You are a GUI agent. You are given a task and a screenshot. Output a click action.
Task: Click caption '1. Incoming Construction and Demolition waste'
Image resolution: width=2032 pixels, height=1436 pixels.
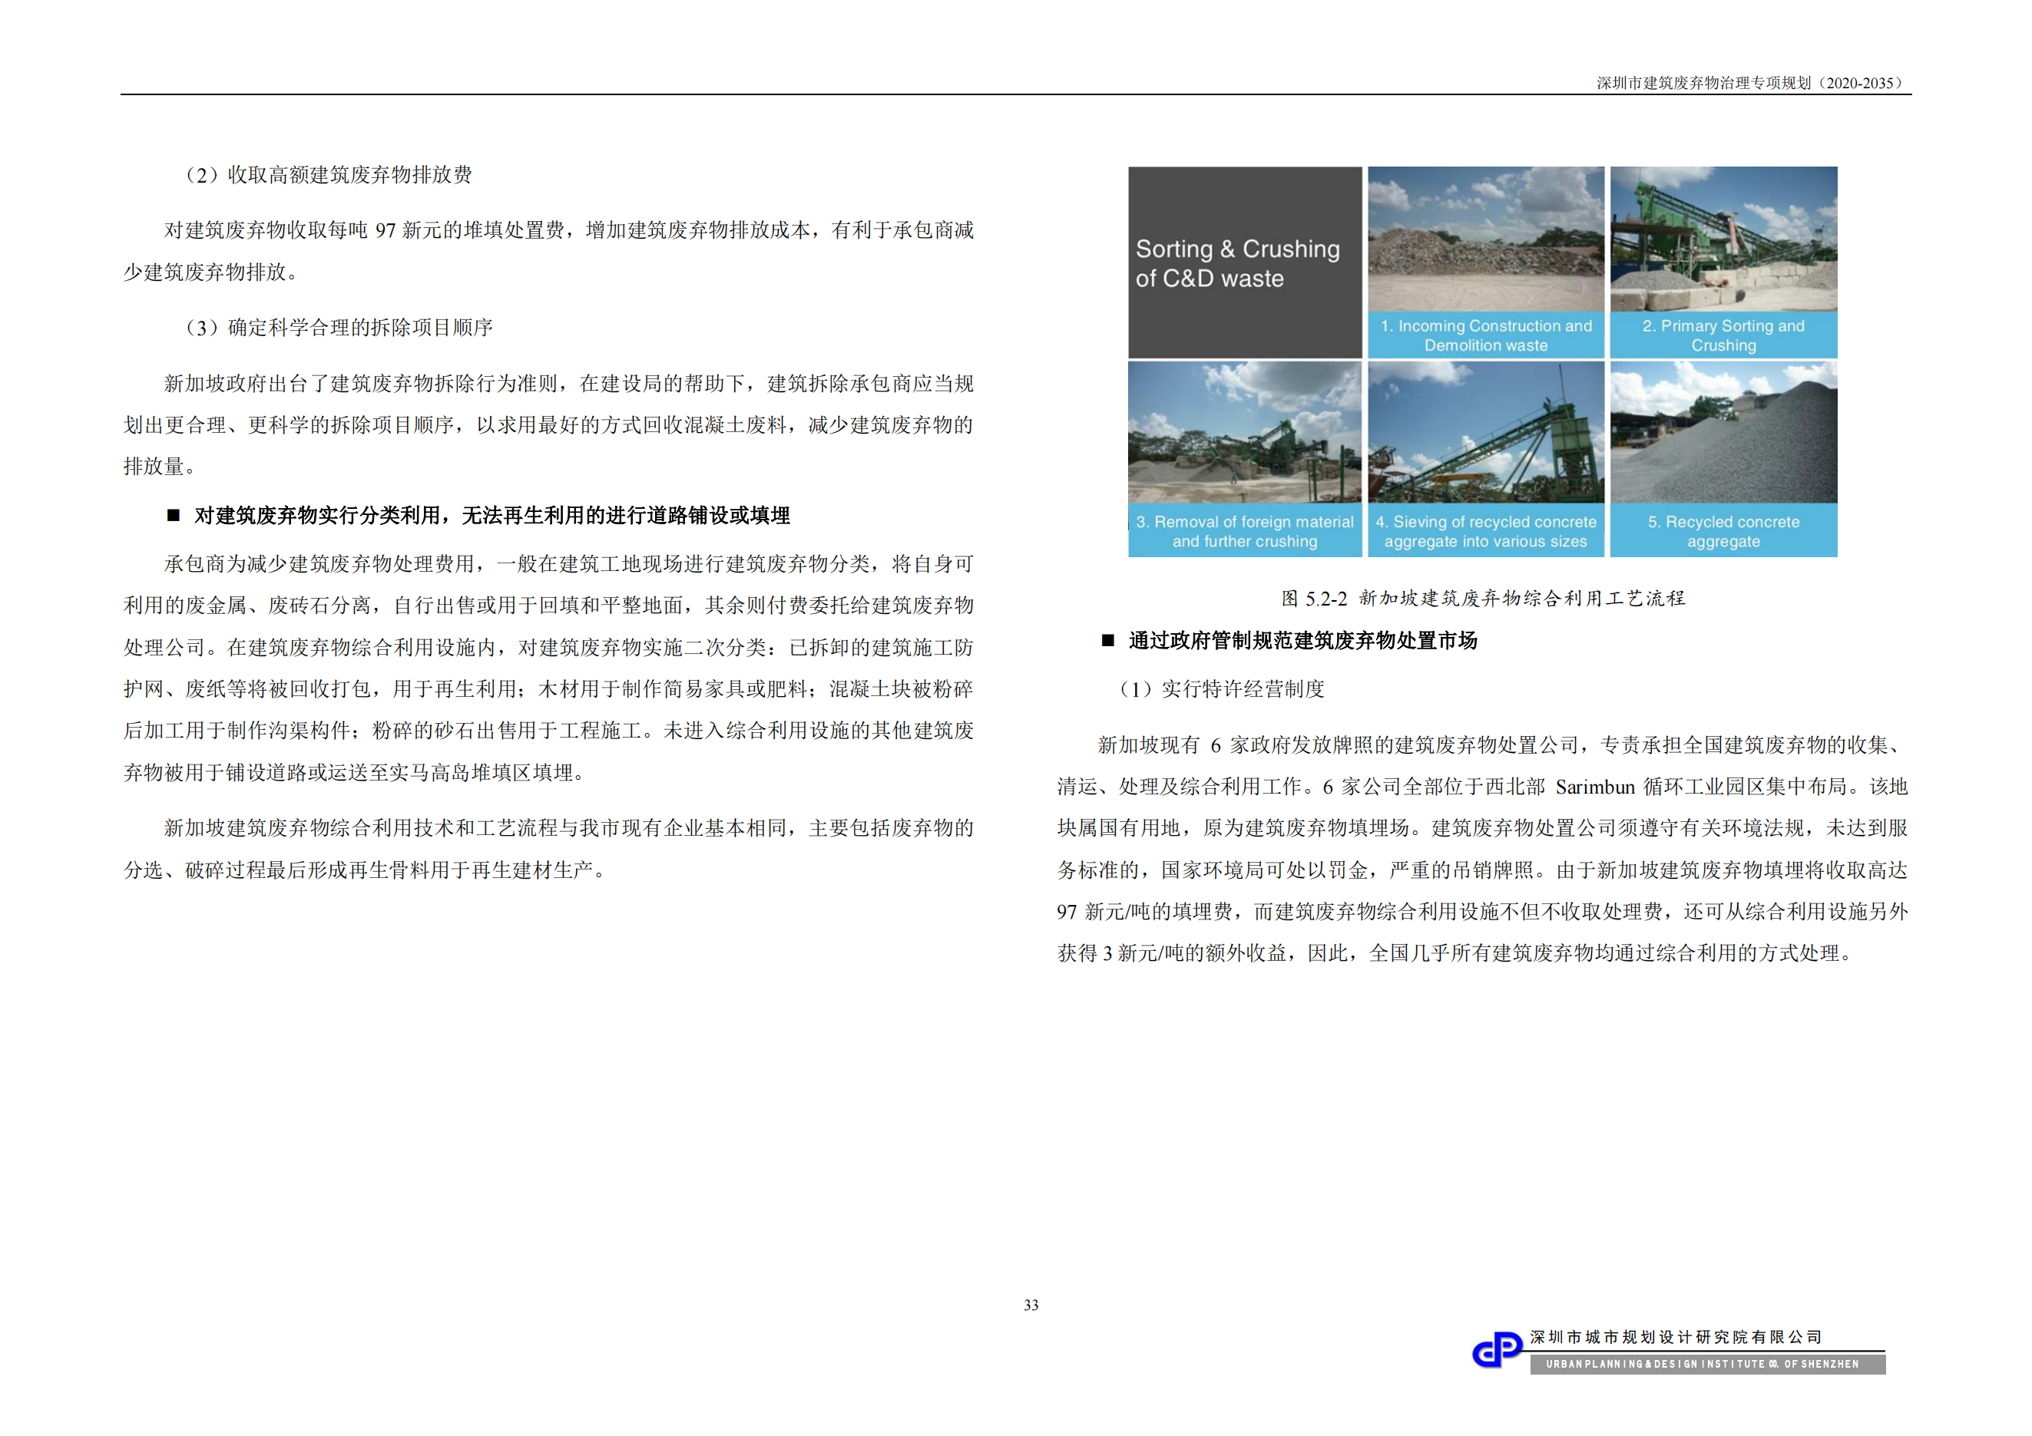tap(1486, 335)
